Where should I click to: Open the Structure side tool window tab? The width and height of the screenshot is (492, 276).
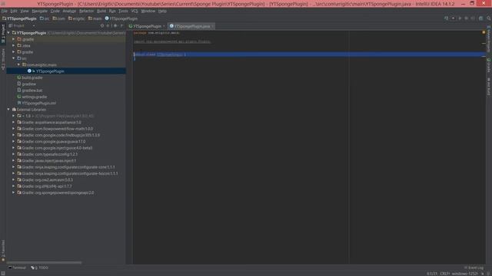[x=3, y=59]
